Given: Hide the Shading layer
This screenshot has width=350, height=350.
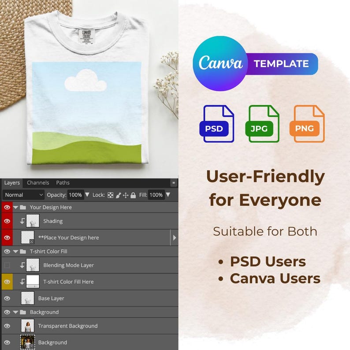Looking at the screenshot, I should [7, 221].
